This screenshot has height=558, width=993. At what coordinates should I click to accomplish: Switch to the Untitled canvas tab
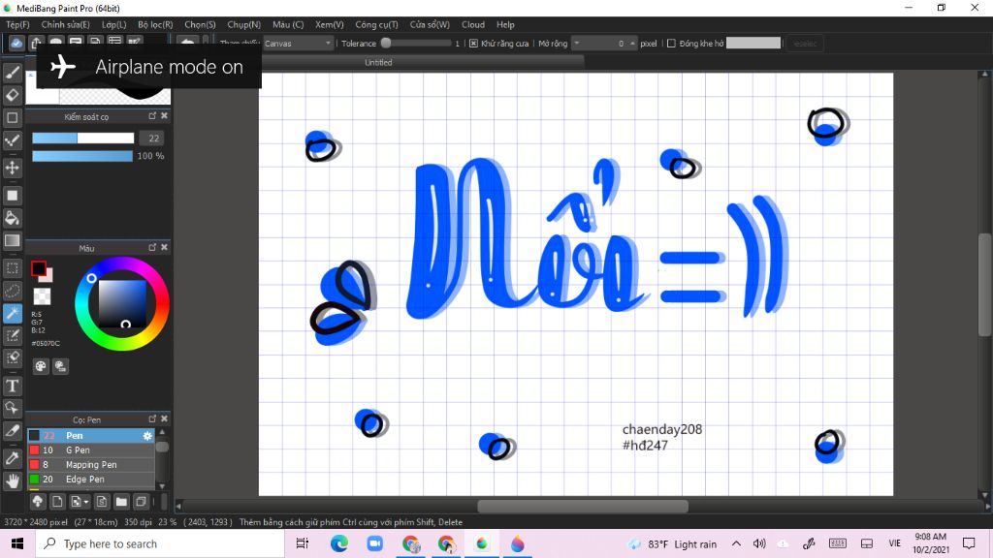click(x=378, y=62)
